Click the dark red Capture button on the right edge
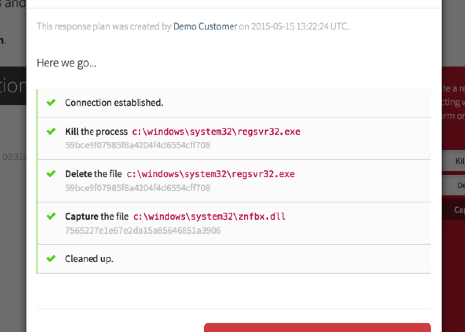Image resolution: width=465 pixels, height=332 pixels. point(459,210)
